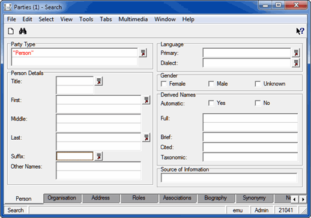Open the Party Type lookup list icon
This screenshot has height=218, width=311.
point(143,53)
